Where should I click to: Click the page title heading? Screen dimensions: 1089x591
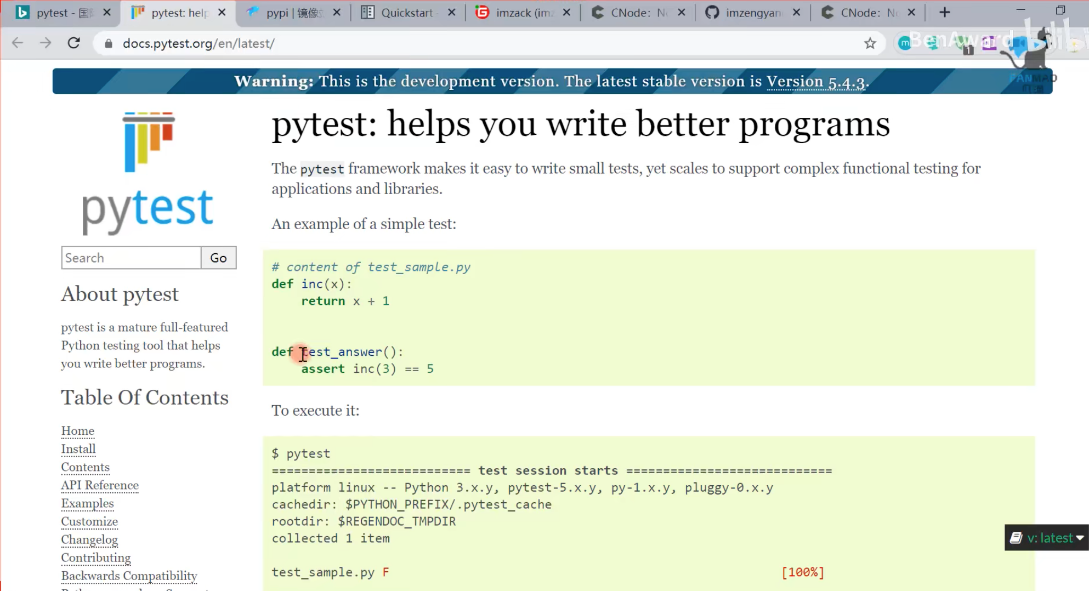coord(581,124)
